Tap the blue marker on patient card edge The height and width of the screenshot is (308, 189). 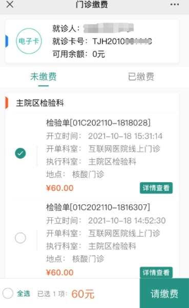pyautogui.click(x=7, y=41)
